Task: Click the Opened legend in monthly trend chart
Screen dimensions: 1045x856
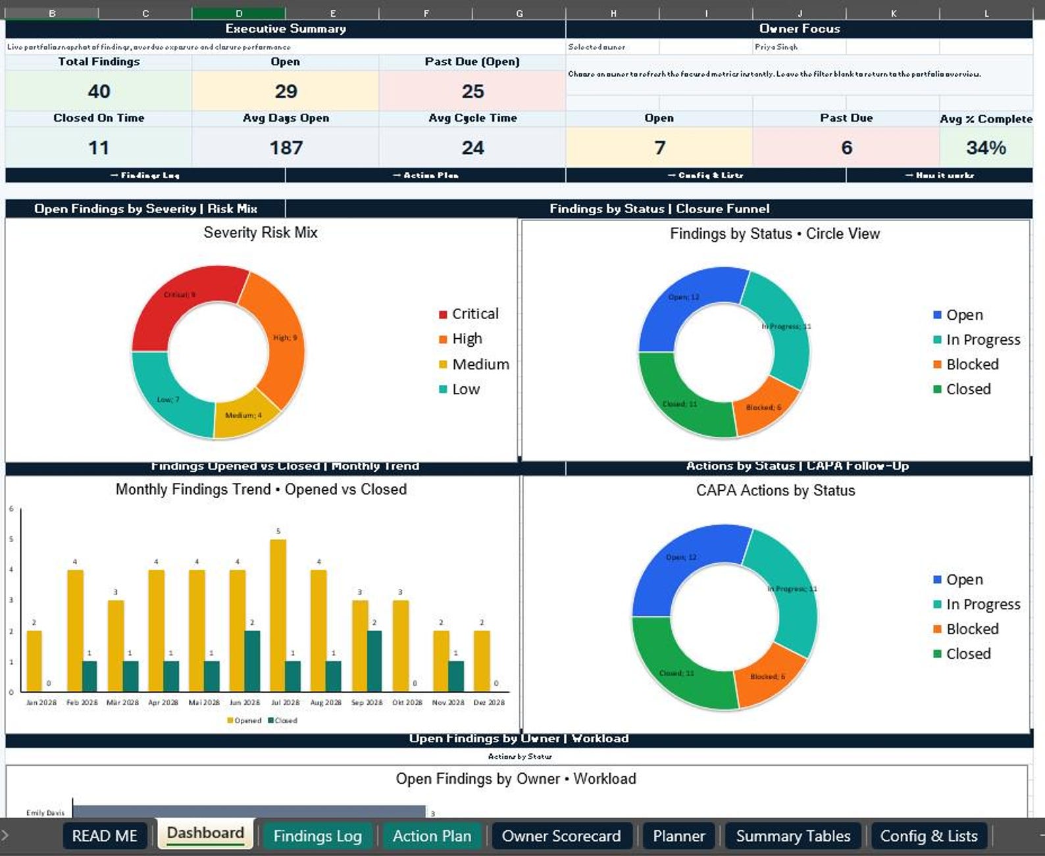Action: (x=244, y=720)
